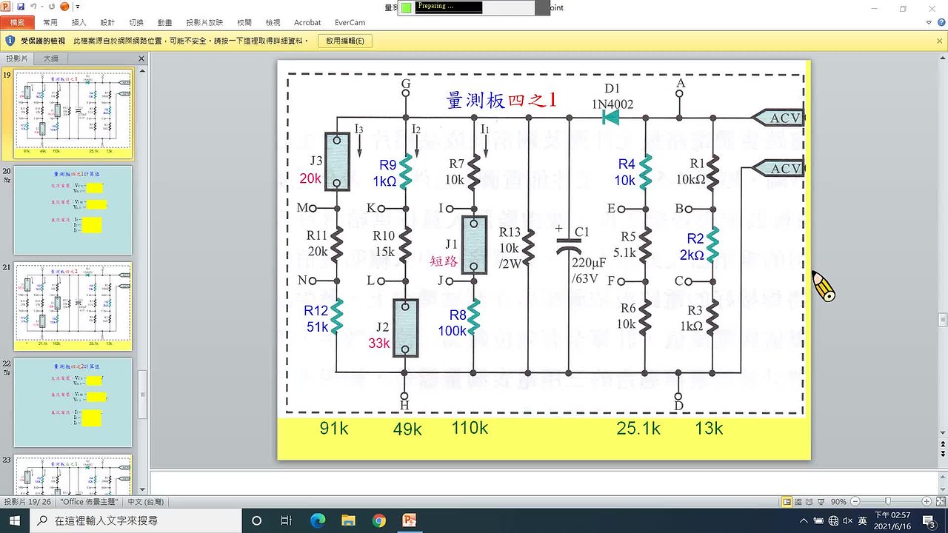Click the PowerPoint application icon in title bar
This screenshot has height=533, width=948.
[x=7, y=7]
